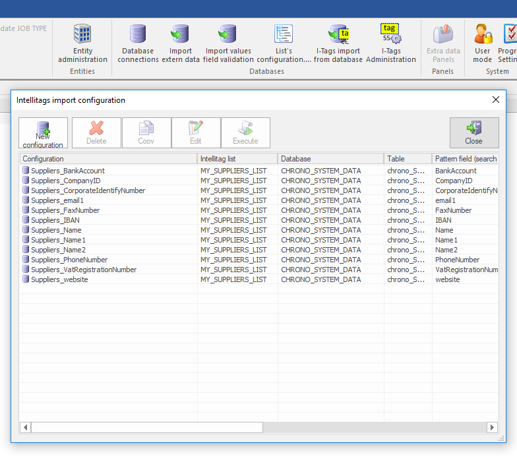
Task: Select the Suppliers_PhoneNumber row
Action: tap(69, 260)
